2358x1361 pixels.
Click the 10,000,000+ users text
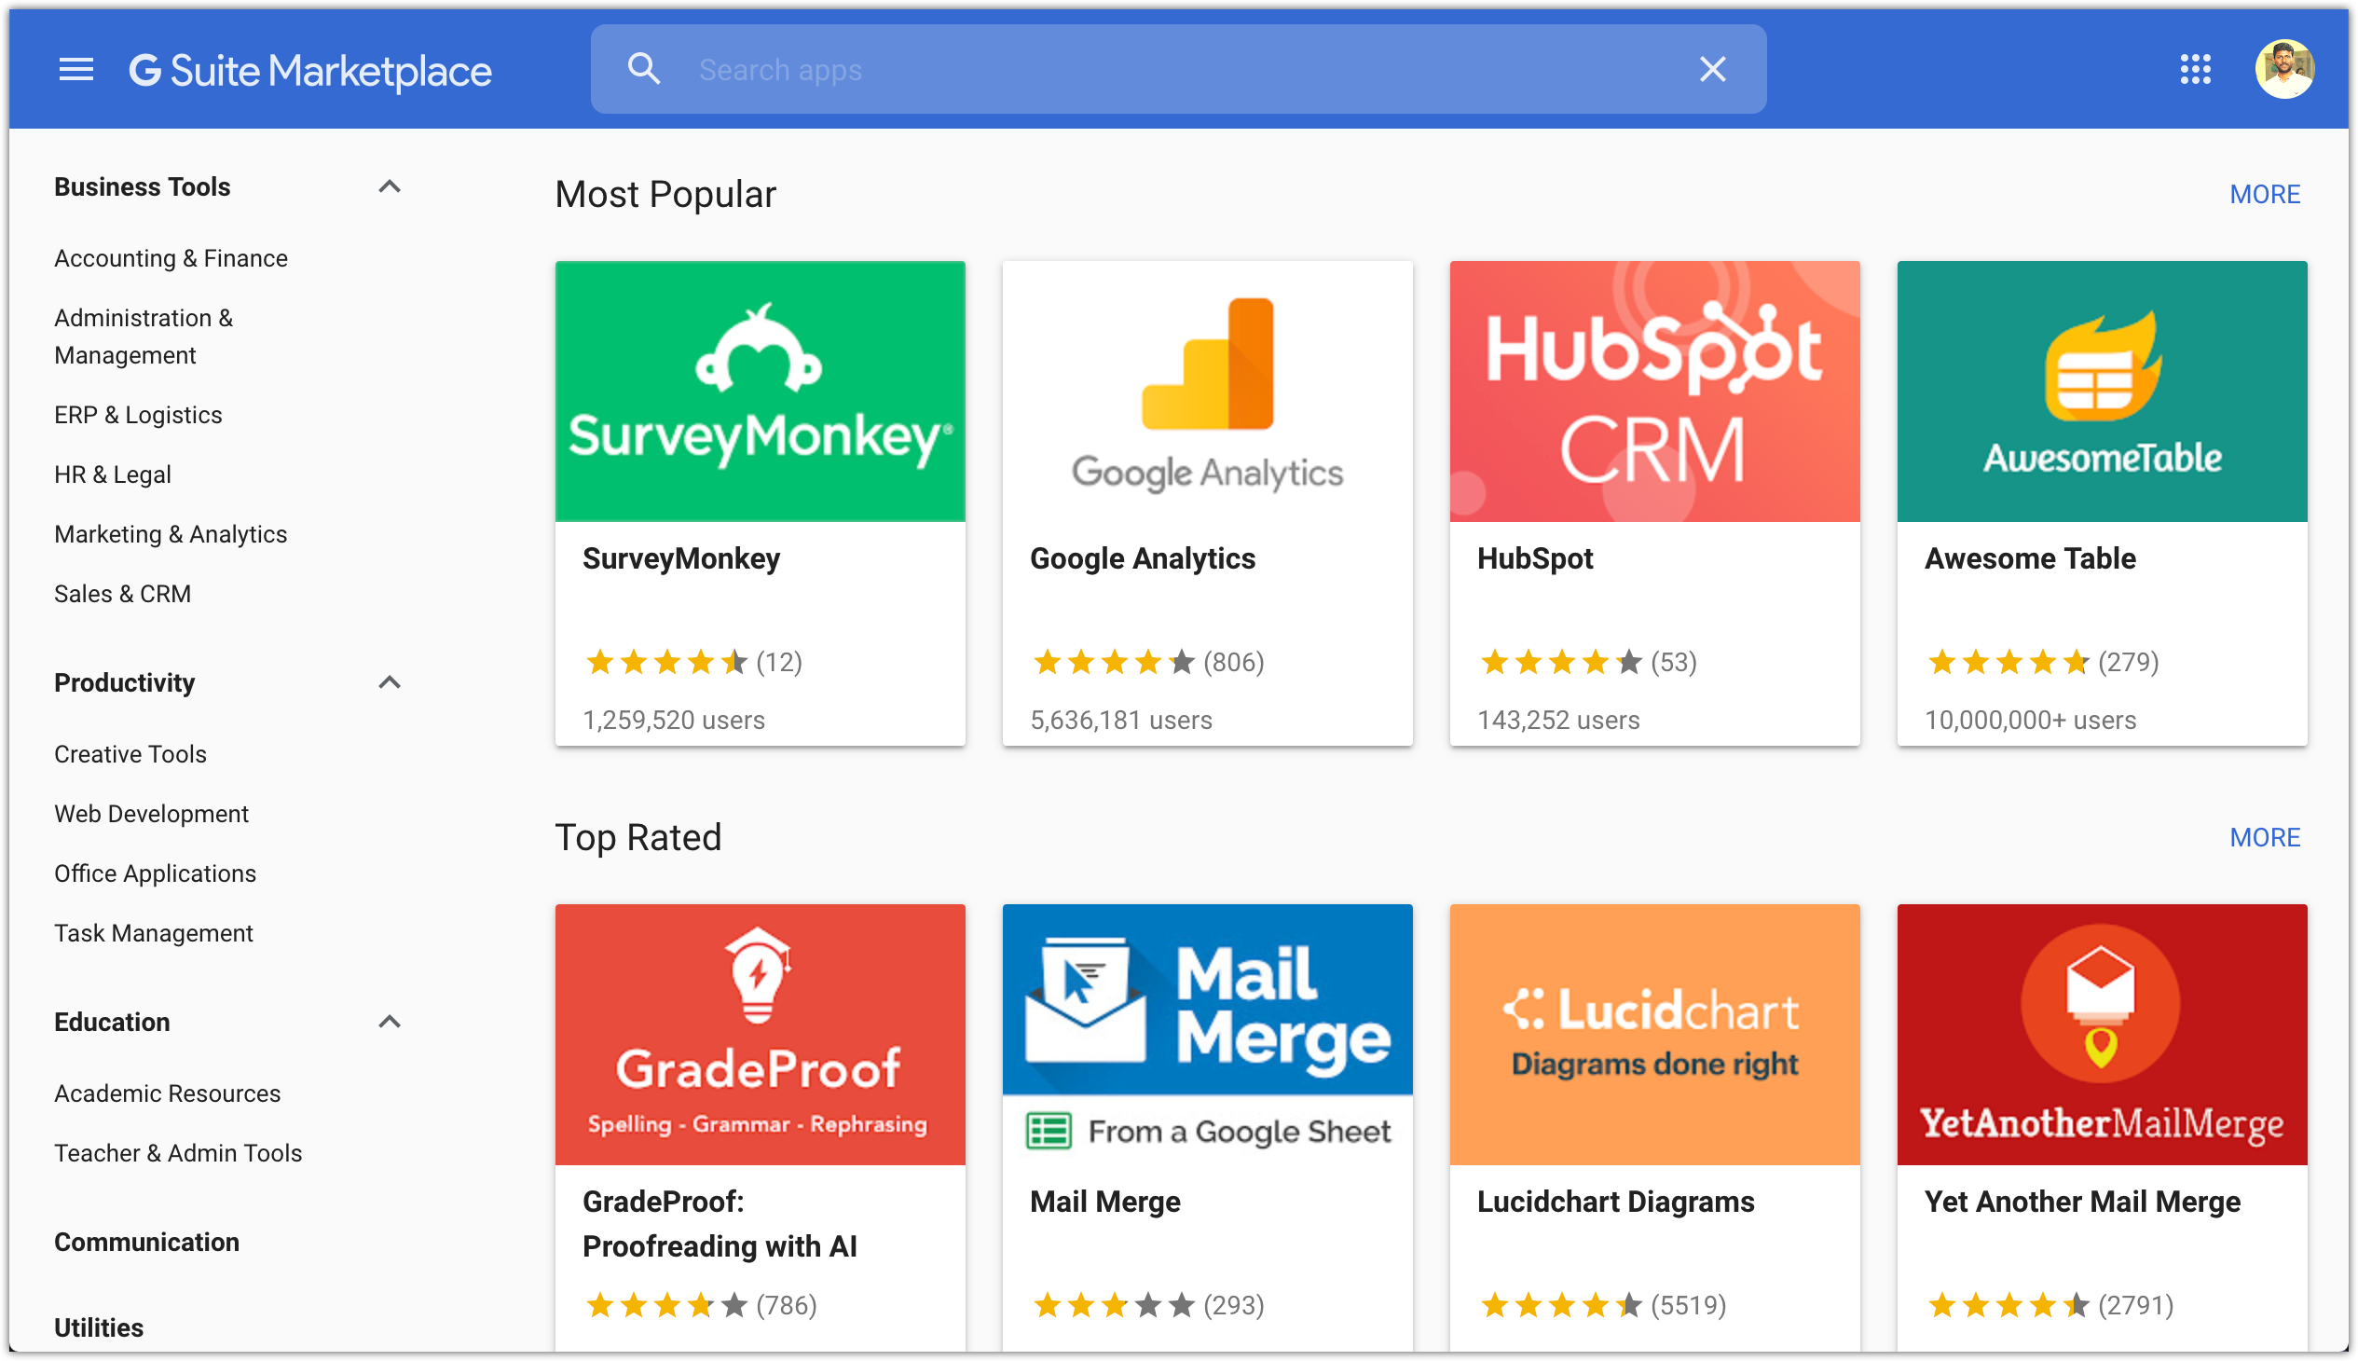point(2030,721)
